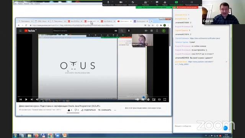Open YouTube notifications bell
This screenshot has width=245, height=138.
tap(157, 31)
